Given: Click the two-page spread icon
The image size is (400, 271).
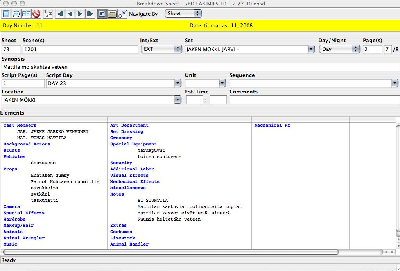Looking at the screenshot, I should [26, 14].
